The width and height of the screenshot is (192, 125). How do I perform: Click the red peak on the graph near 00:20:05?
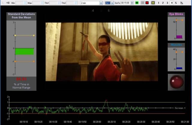[106, 100]
